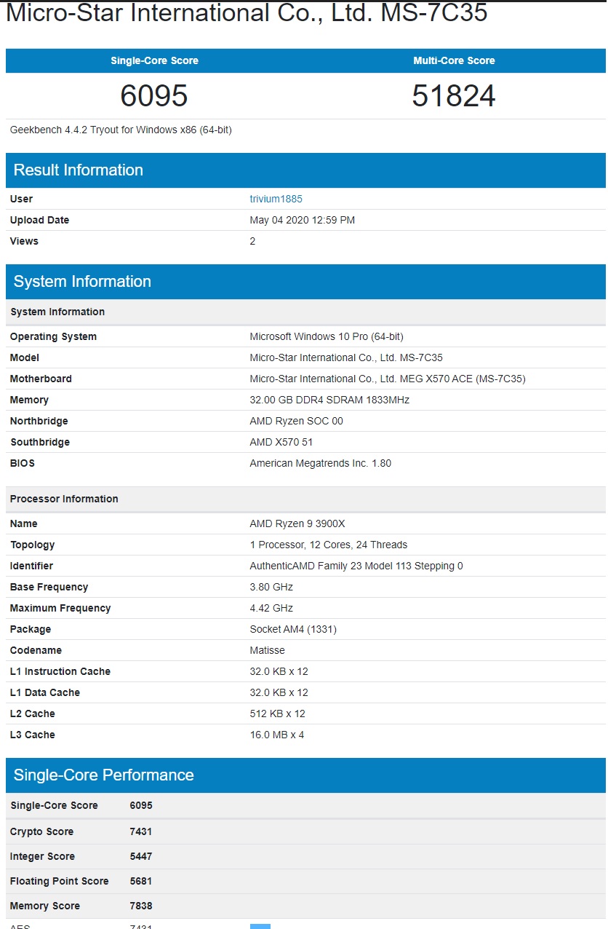Screen dimensions: 608x929
Task: Select American Megatrends Inc. 1.80 BIOS value
Action: click(320, 463)
